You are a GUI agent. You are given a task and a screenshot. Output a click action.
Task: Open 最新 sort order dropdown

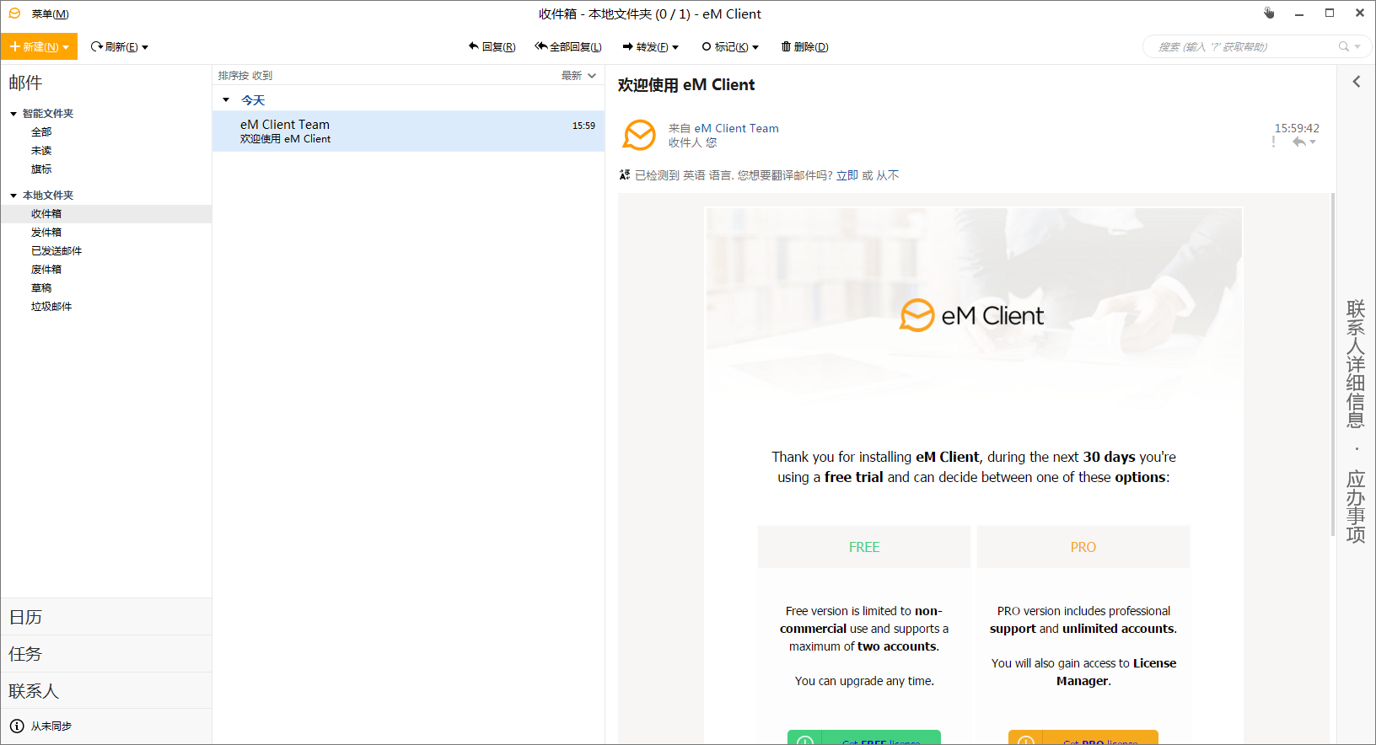579,76
